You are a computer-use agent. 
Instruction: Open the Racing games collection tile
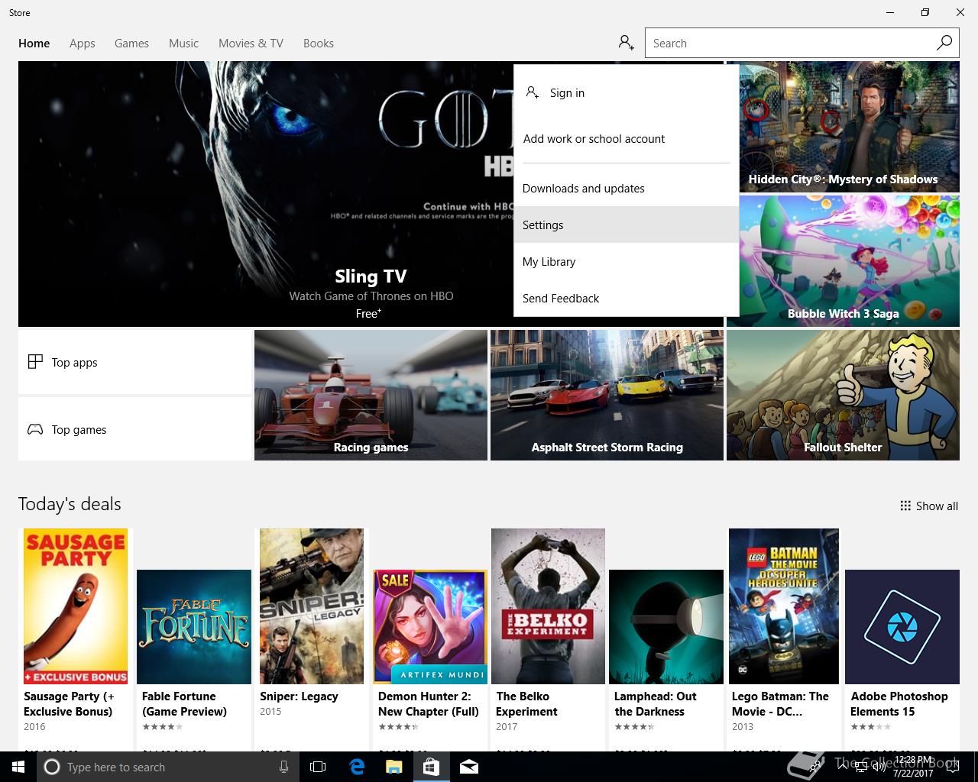click(371, 395)
